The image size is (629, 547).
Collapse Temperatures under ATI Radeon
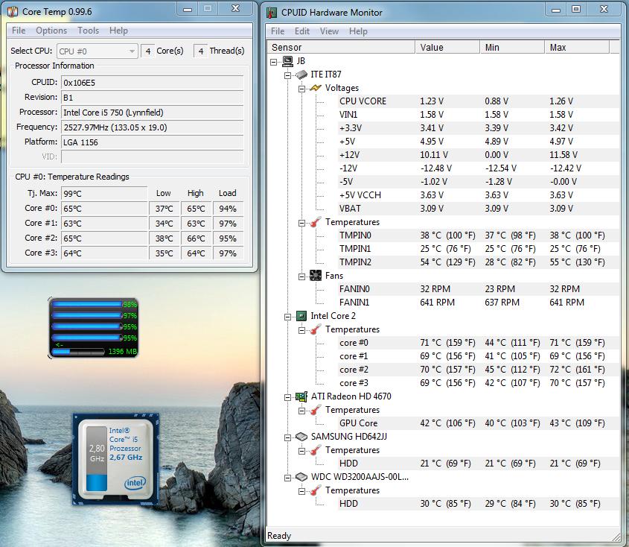point(301,411)
